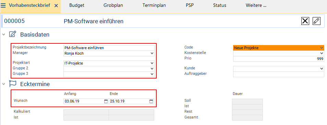Open calendar picker for Wunsch Anfang
Viewport: 327px width, 125px height.
tap(106, 101)
